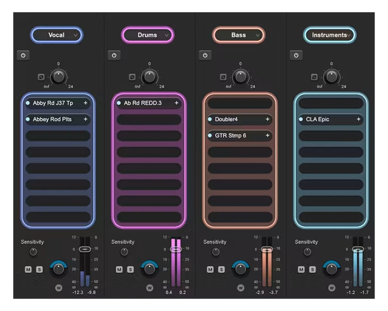Click first empty plugin slot in Bass
Image resolution: width=388 pixels, height=311 pixels.
pos(240,103)
